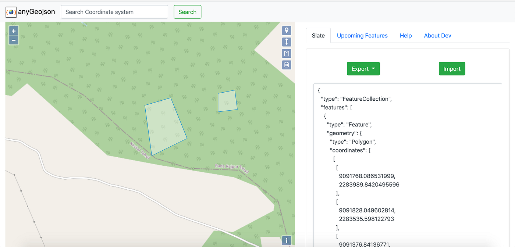Click the anyGeojson title text
This screenshot has width=515, height=247.
click(37, 11)
